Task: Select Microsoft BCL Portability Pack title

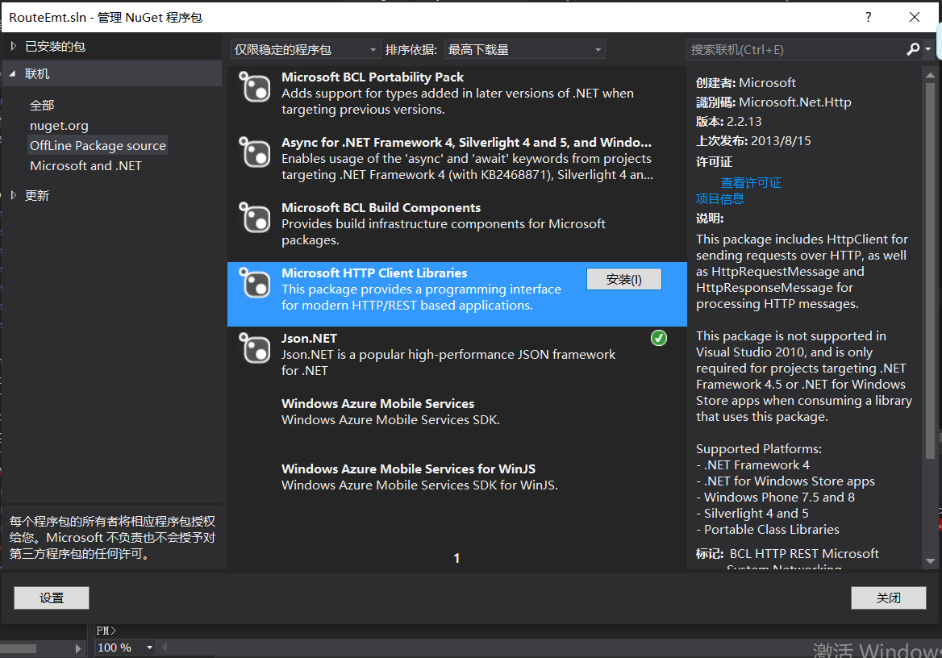Action: coord(373,77)
